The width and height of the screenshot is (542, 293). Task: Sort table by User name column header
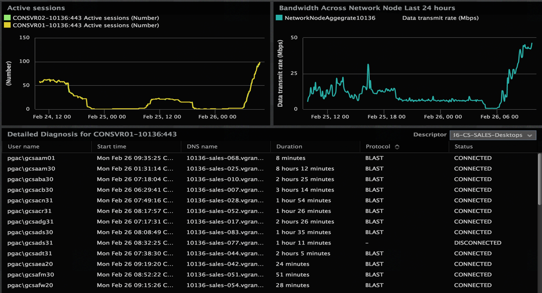tap(23, 147)
